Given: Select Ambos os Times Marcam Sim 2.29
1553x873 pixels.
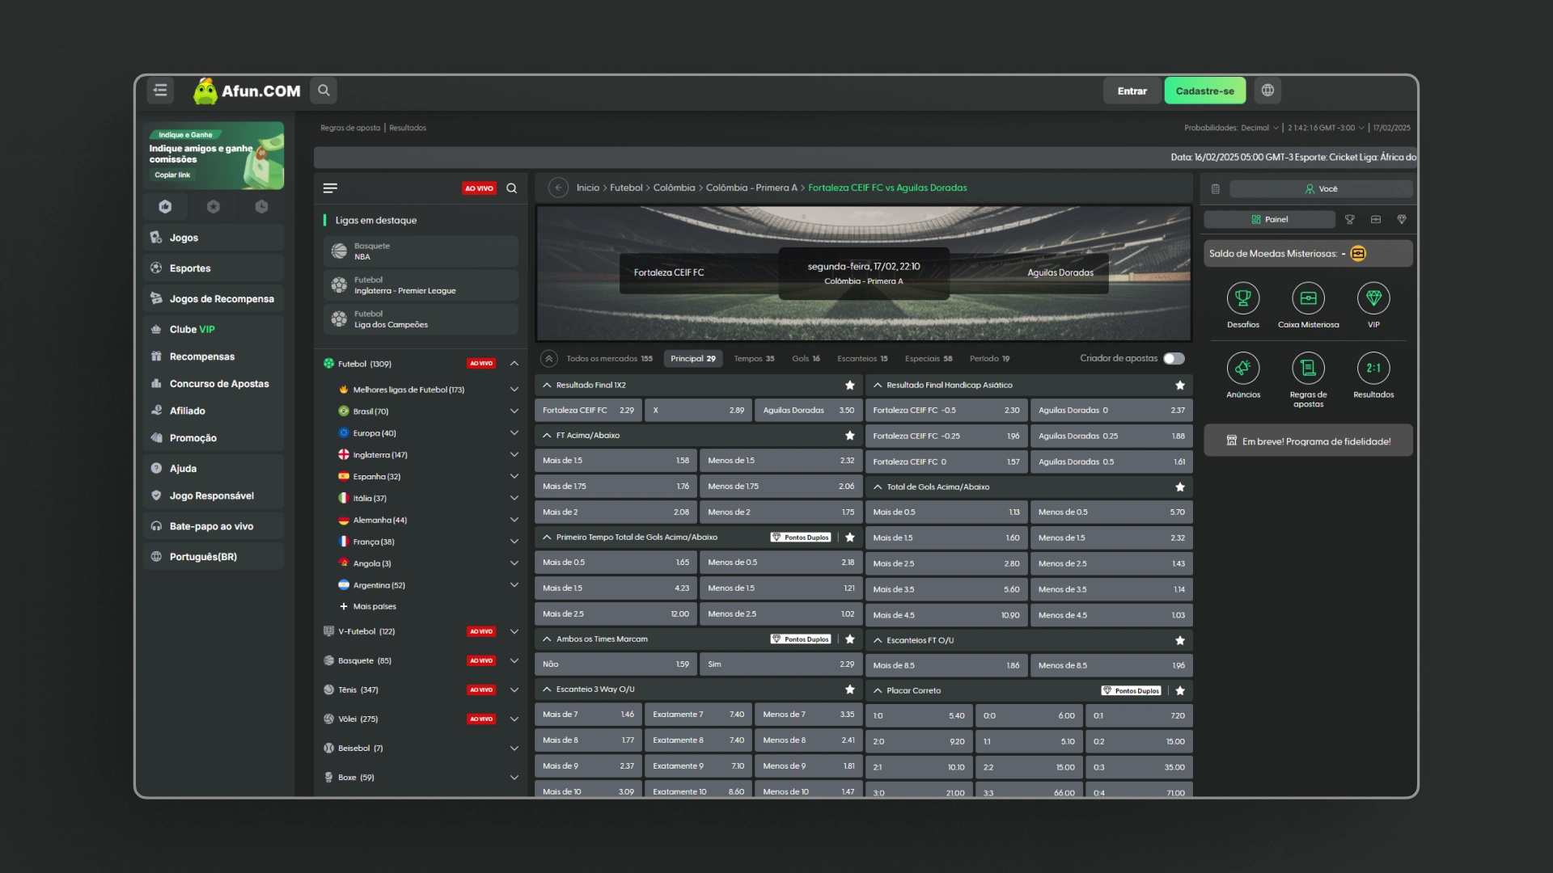Looking at the screenshot, I should 781,664.
